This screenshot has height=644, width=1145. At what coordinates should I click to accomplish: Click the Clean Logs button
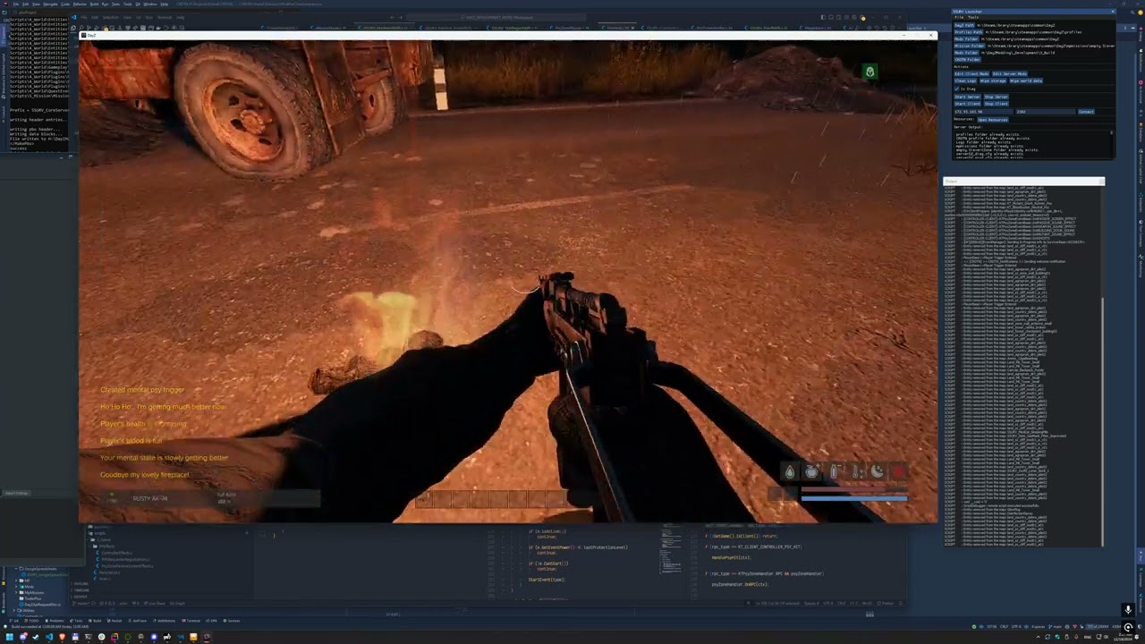(x=965, y=80)
